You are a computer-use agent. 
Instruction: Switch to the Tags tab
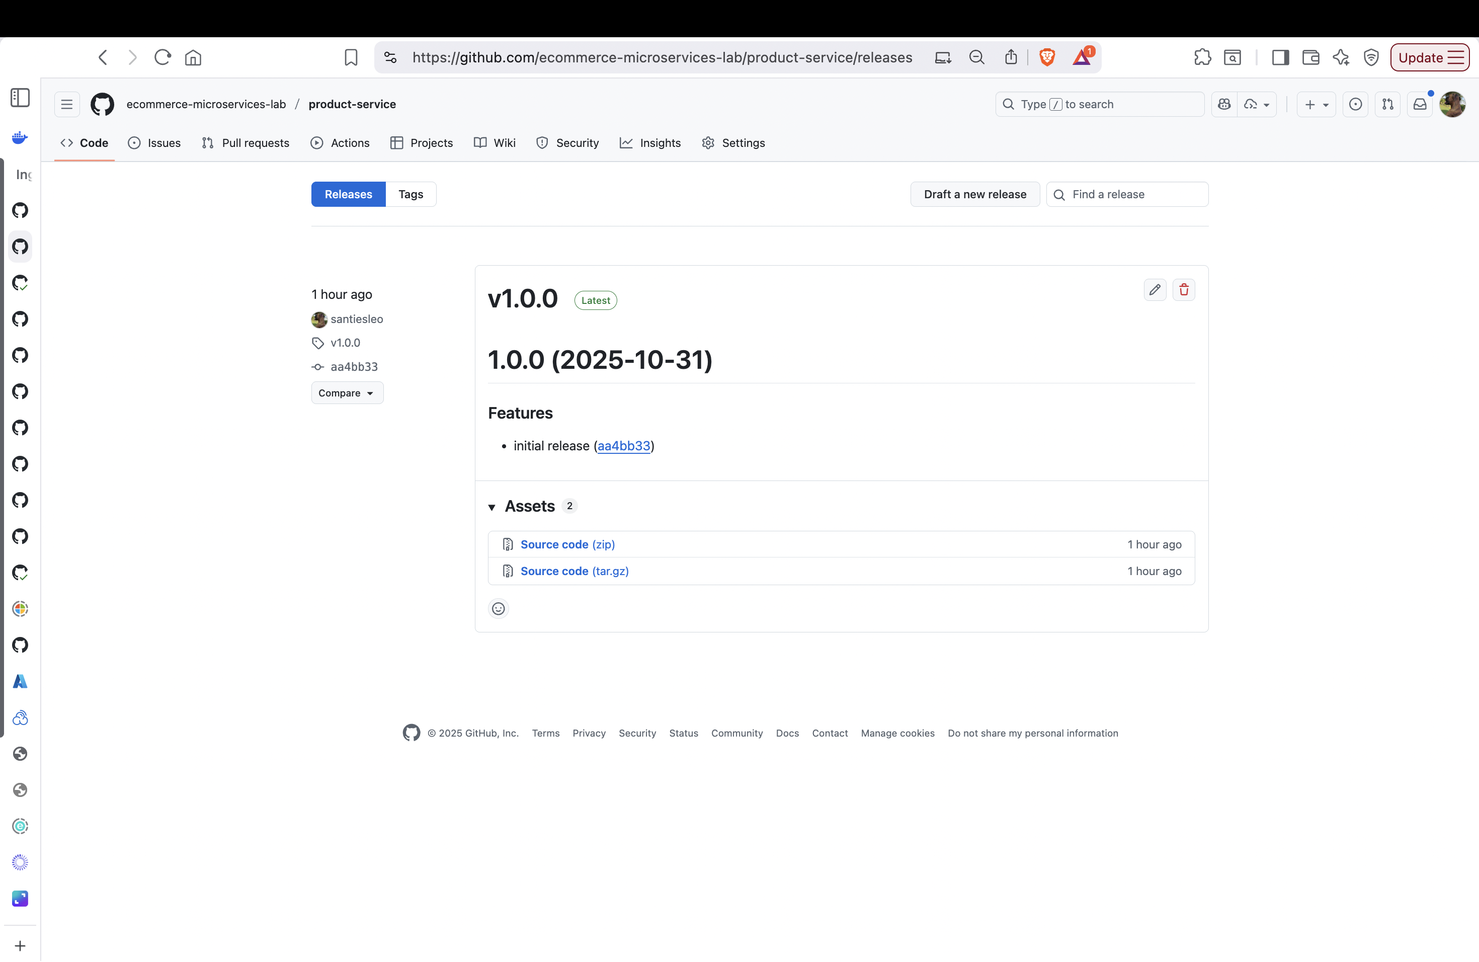coord(411,195)
